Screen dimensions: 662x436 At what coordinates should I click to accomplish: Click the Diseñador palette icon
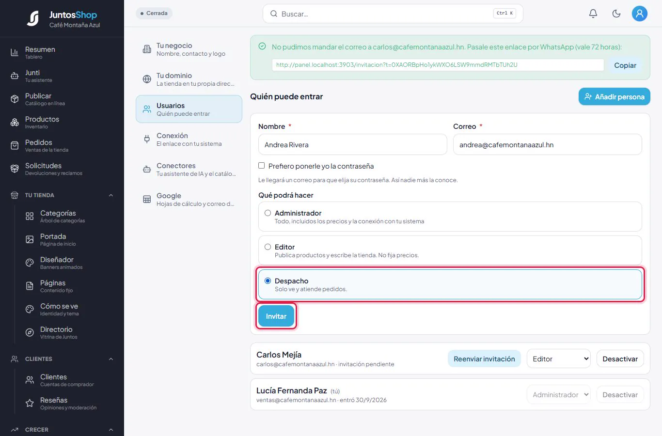pos(30,263)
